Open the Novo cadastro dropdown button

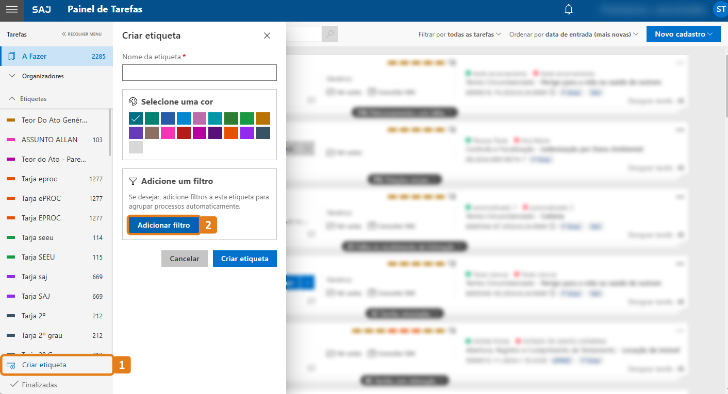[x=683, y=34]
